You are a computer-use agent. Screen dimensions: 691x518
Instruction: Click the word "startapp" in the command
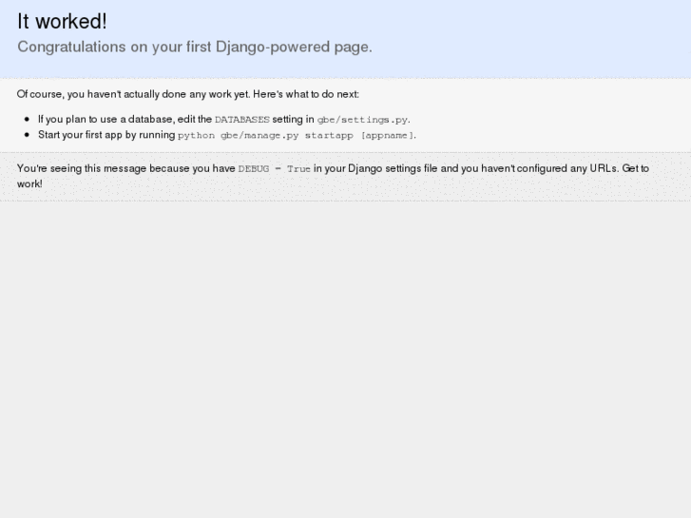pyautogui.click(x=329, y=135)
